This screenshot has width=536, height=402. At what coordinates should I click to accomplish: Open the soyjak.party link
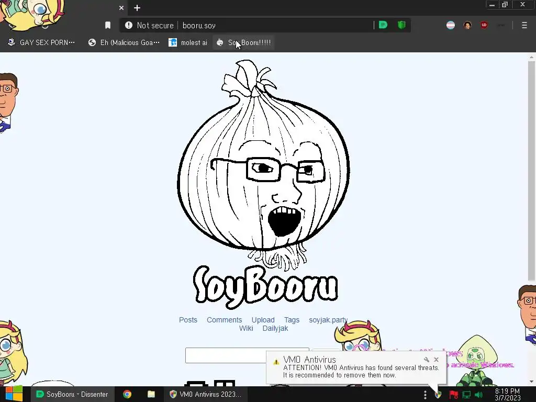click(x=328, y=320)
